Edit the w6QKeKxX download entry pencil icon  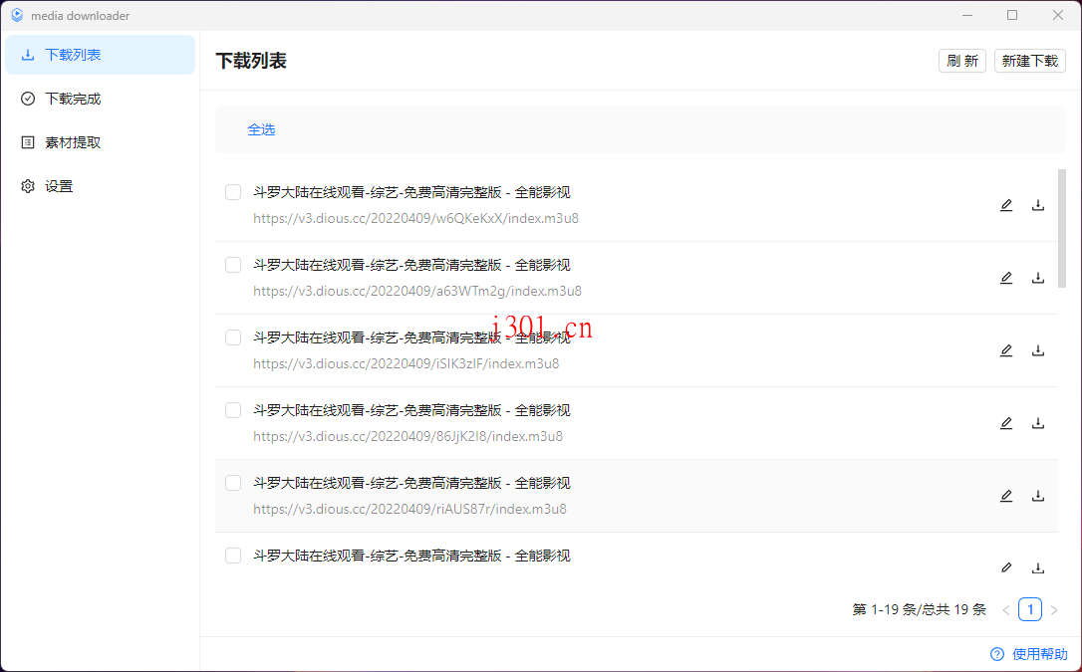coord(1006,204)
